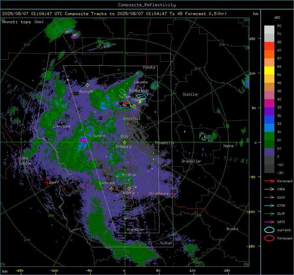The width and height of the screenshot is (294, 275).
Task: Click the yellow diamond marker beside RockyMH
Action: 87,85
